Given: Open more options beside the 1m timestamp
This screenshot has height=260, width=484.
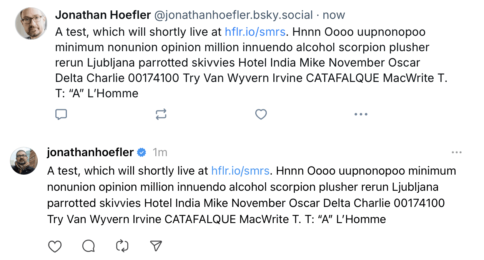Looking at the screenshot, I should [x=456, y=153].
